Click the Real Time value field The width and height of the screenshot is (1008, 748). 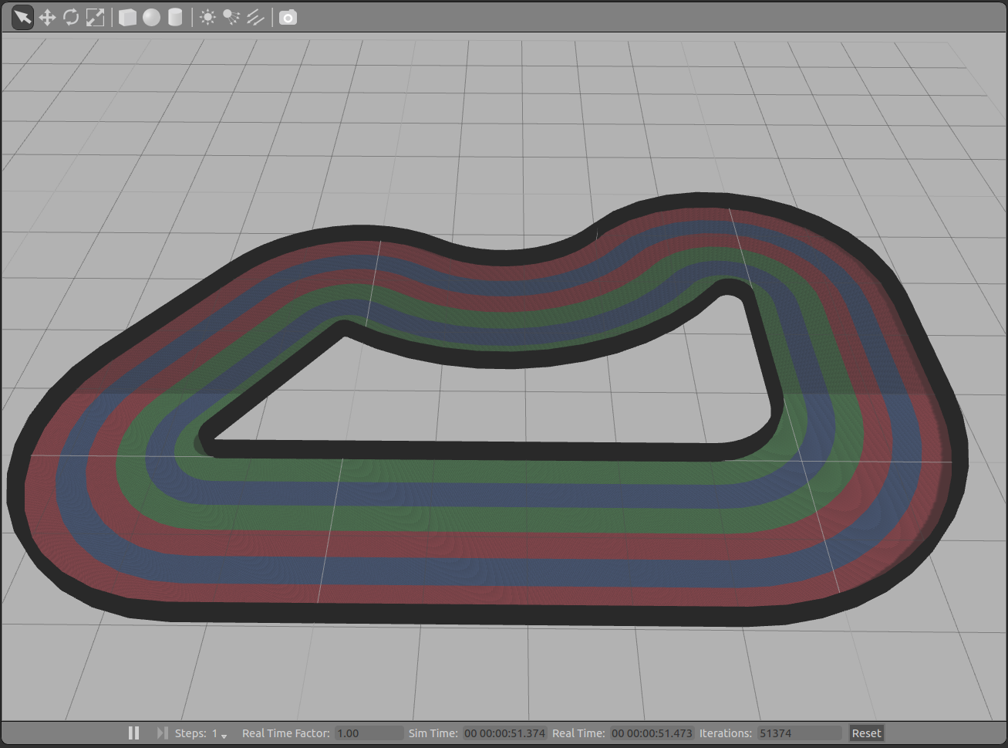(x=652, y=733)
